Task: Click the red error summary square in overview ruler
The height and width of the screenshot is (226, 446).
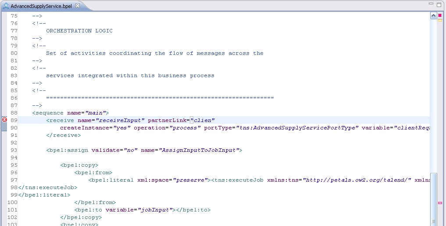Action: (x=440, y=15)
